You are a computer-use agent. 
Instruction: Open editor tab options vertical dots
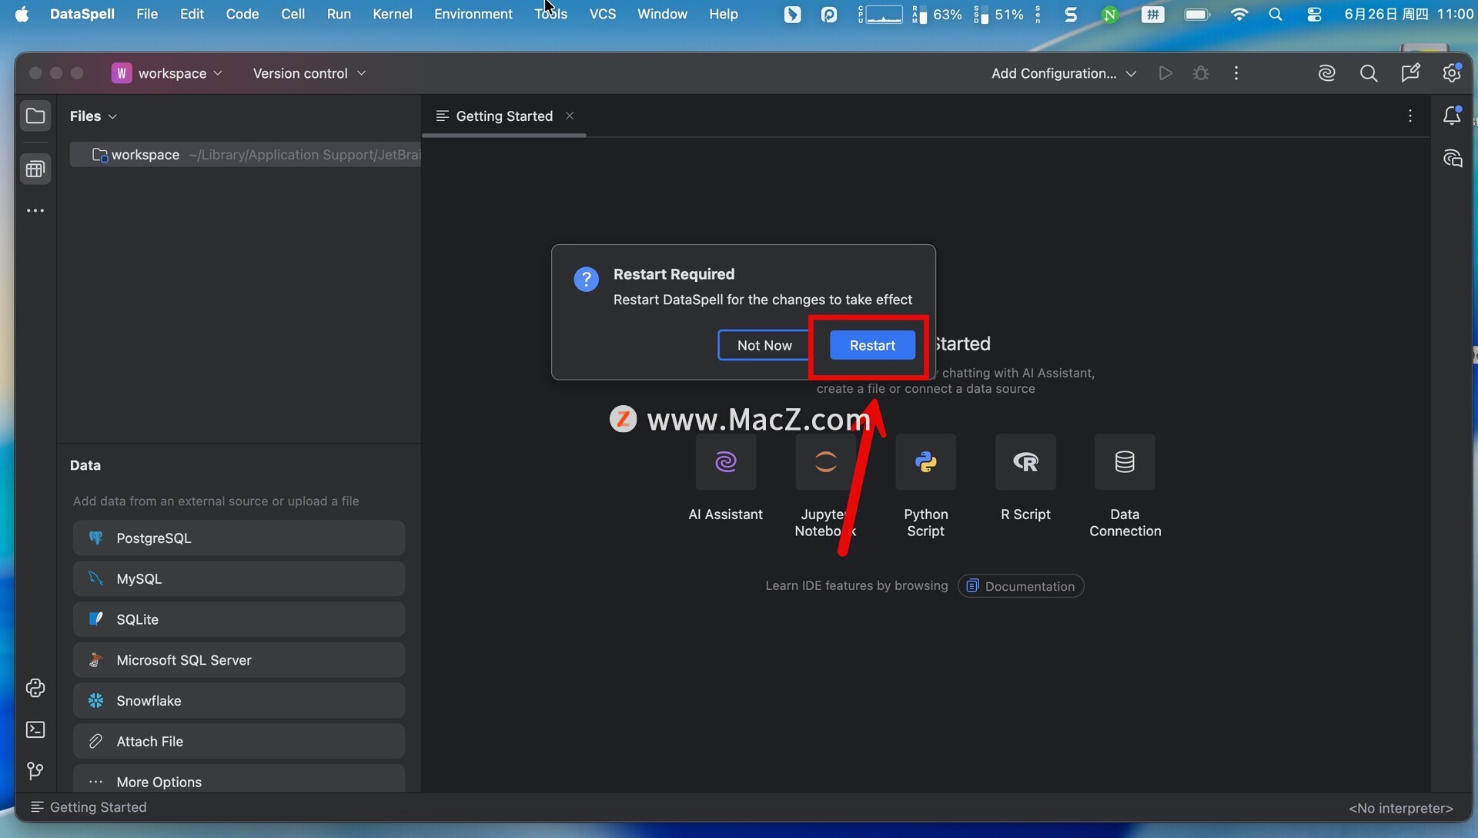pyautogui.click(x=1409, y=116)
